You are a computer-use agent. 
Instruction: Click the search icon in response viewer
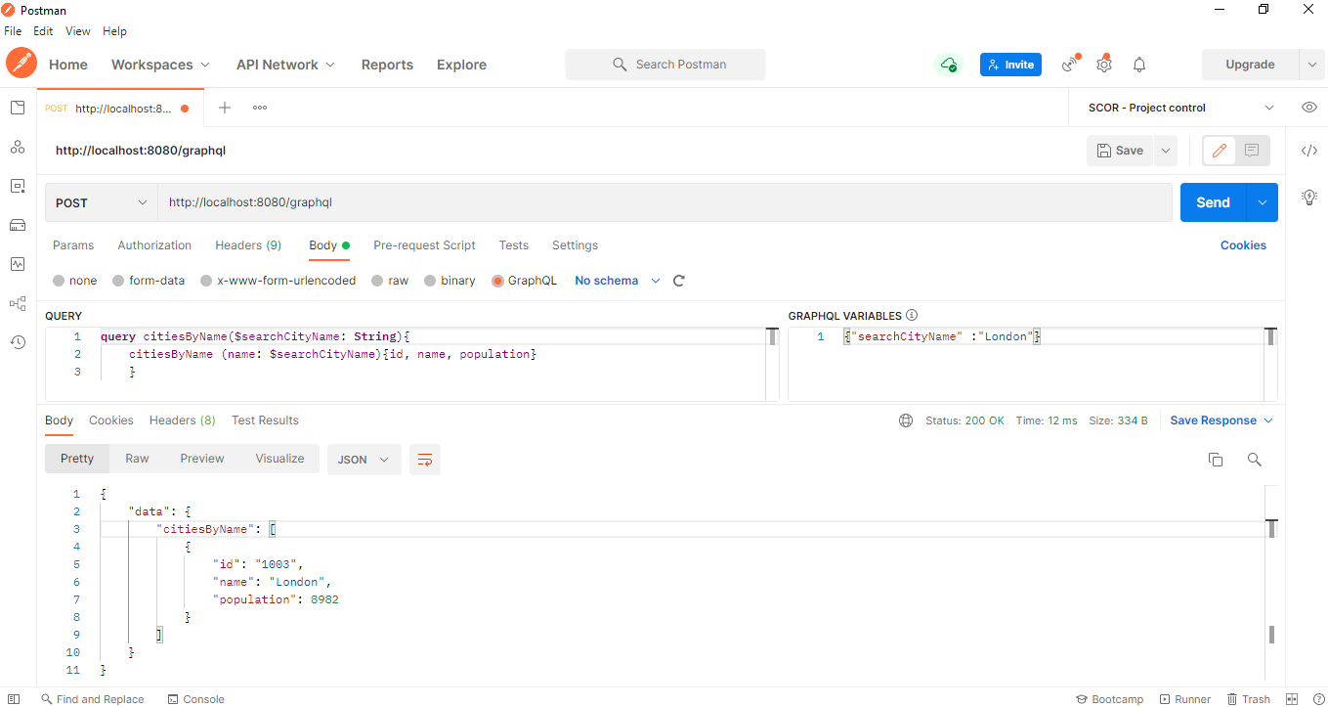(x=1255, y=459)
